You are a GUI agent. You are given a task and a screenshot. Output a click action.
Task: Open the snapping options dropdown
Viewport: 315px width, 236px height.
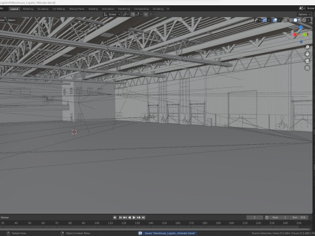[x=138, y=14]
